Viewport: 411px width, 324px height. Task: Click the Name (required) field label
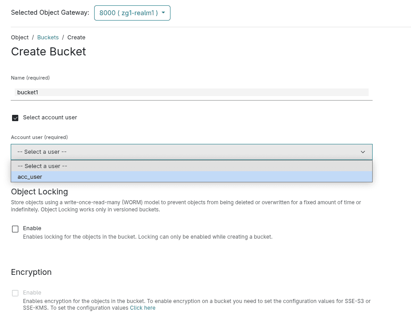pos(30,78)
